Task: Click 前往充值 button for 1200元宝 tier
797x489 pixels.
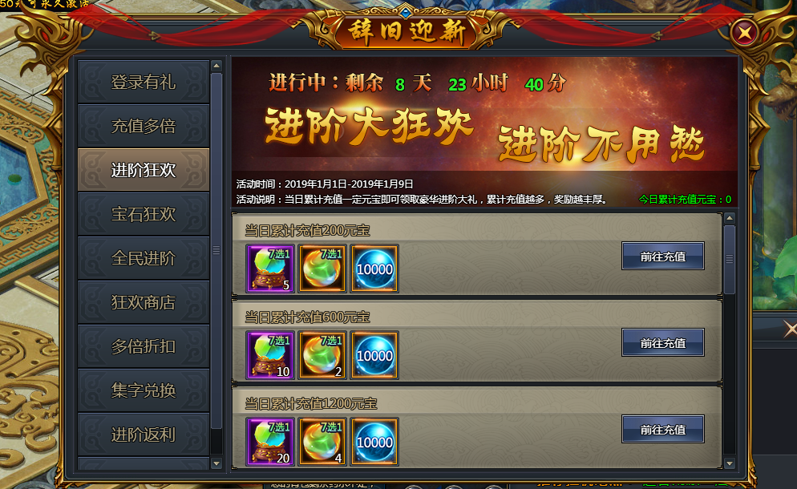Action: pos(663,430)
